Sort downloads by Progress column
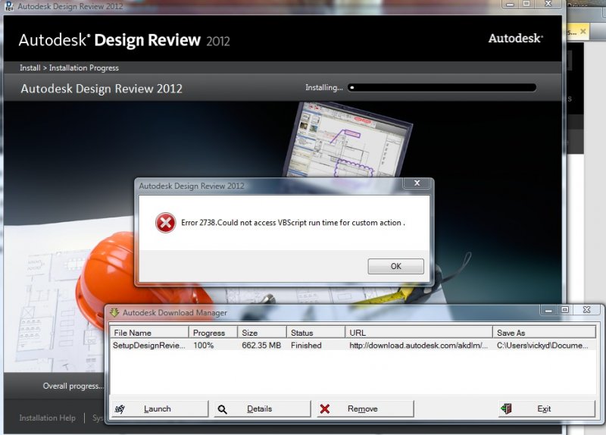Viewport: 606px width, 435px height. coord(213,333)
